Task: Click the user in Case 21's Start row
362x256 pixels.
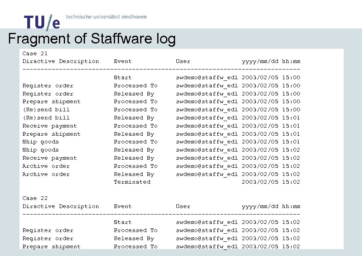Action: (207, 77)
